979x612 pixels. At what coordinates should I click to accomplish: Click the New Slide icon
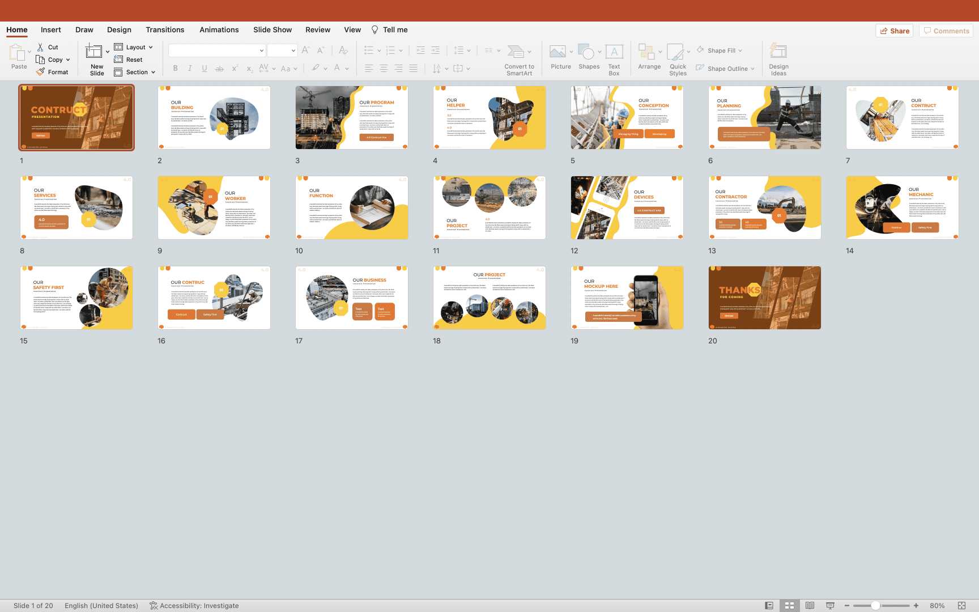coord(94,52)
